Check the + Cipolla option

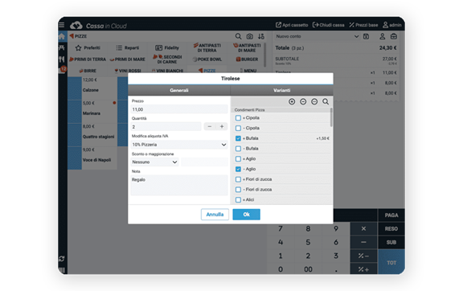(238, 118)
